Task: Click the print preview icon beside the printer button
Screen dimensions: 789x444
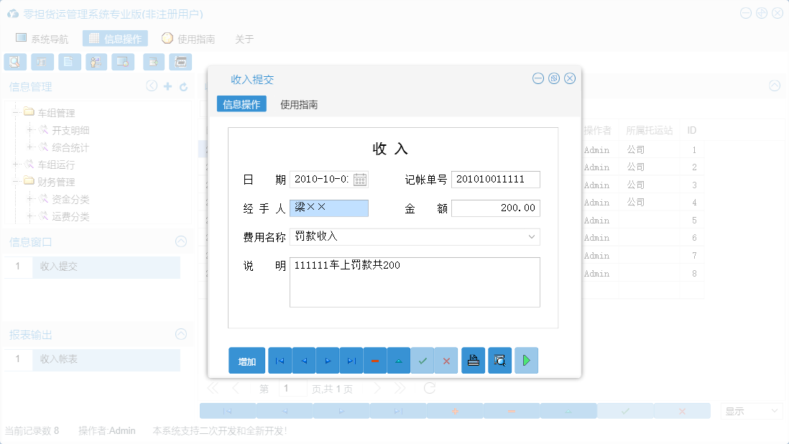Action: click(499, 360)
